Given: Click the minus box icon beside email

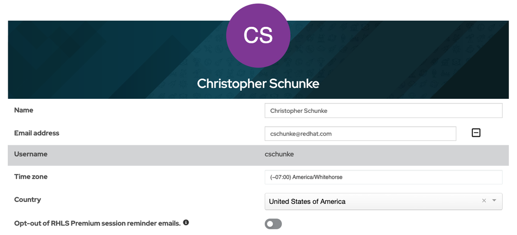Looking at the screenshot, I should 476,133.
